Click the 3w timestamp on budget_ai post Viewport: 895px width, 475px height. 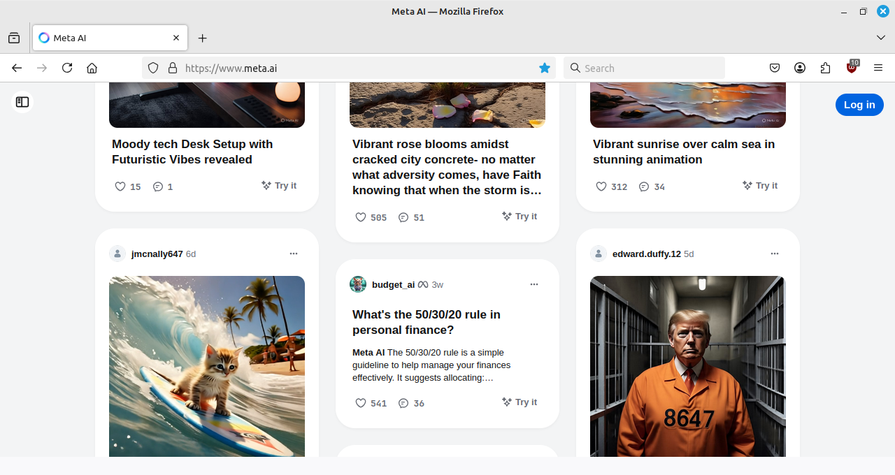pyautogui.click(x=438, y=285)
